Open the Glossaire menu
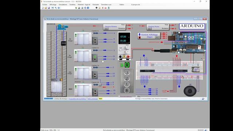233x131 pixels. pos(96,5)
